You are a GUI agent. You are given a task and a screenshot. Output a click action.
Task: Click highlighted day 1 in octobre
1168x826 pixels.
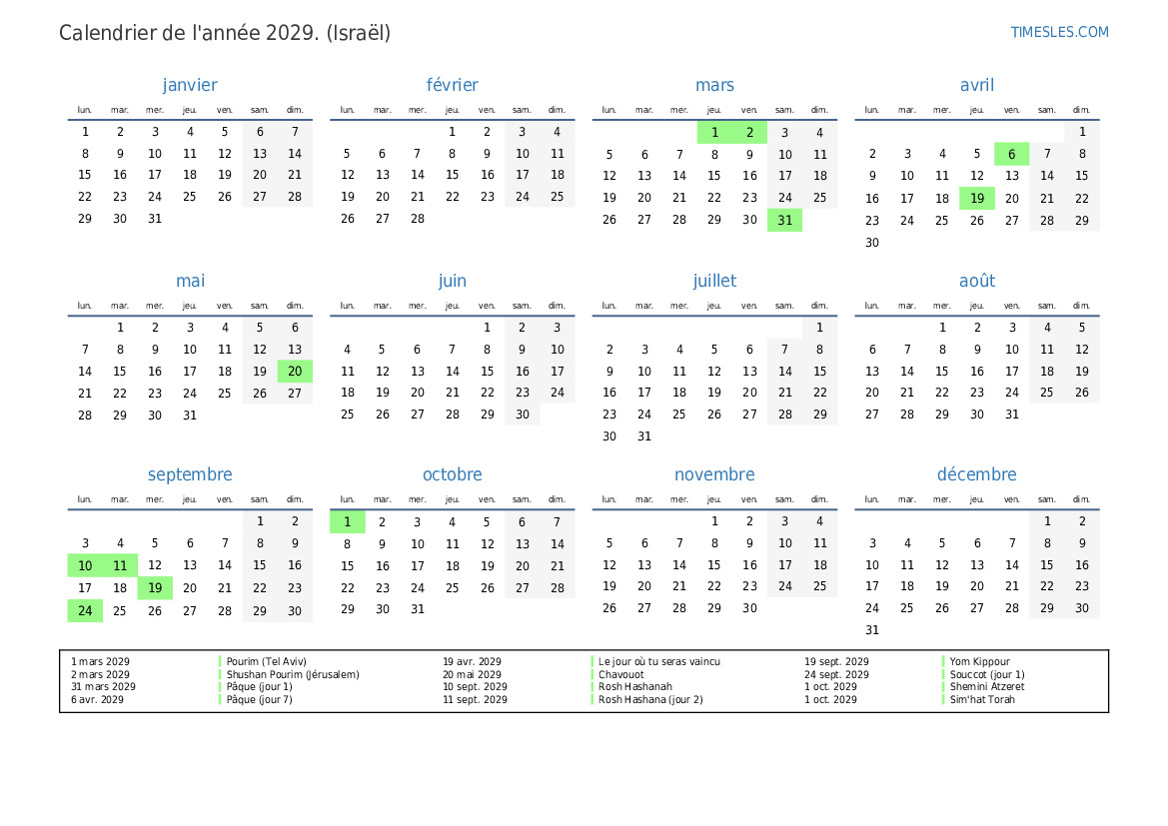coord(347,522)
